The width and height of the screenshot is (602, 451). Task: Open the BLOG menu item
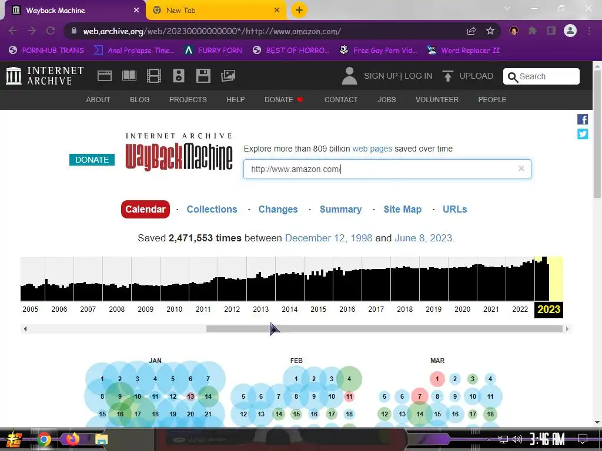139,99
